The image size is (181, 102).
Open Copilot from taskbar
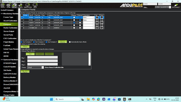[93, 99]
